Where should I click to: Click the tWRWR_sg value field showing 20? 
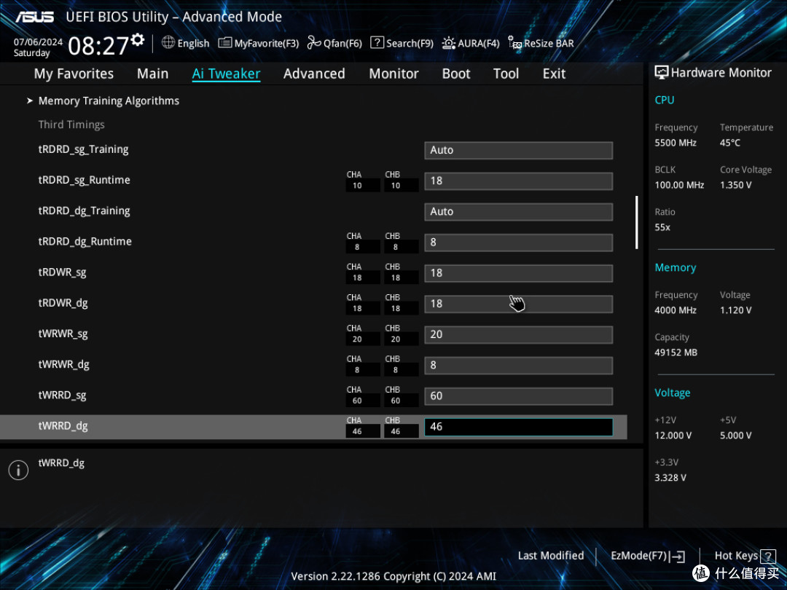(x=519, y=334)
